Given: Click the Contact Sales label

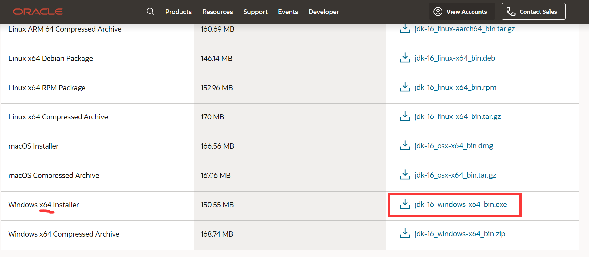Looking at the screenshot, I should click(x=538, y=12).
